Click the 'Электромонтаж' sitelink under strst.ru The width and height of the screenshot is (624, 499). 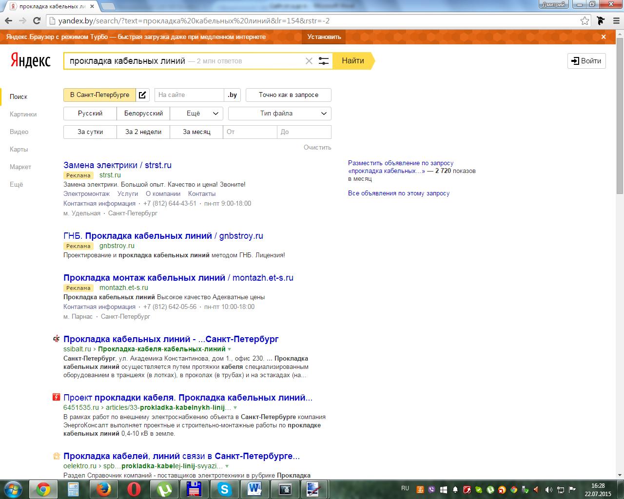click(87, 193)
